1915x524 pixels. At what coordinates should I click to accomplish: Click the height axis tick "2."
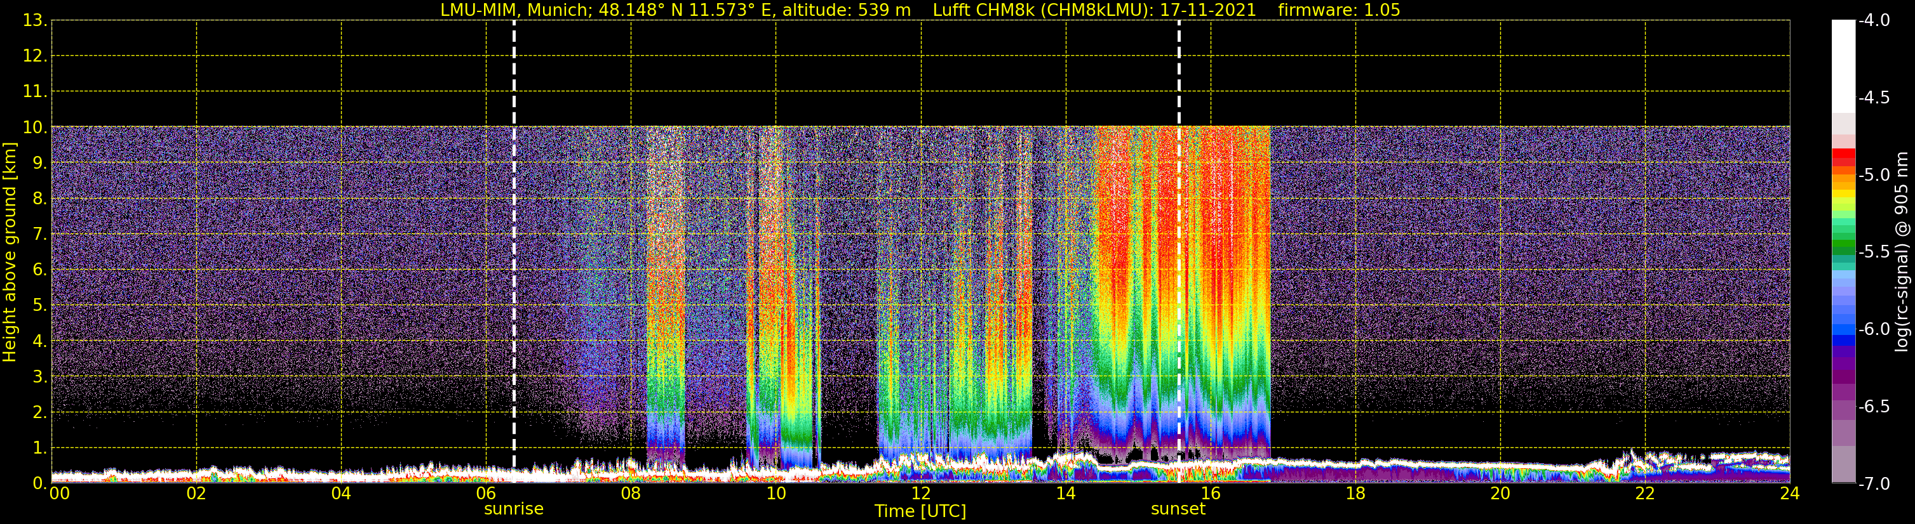point(39,413)
